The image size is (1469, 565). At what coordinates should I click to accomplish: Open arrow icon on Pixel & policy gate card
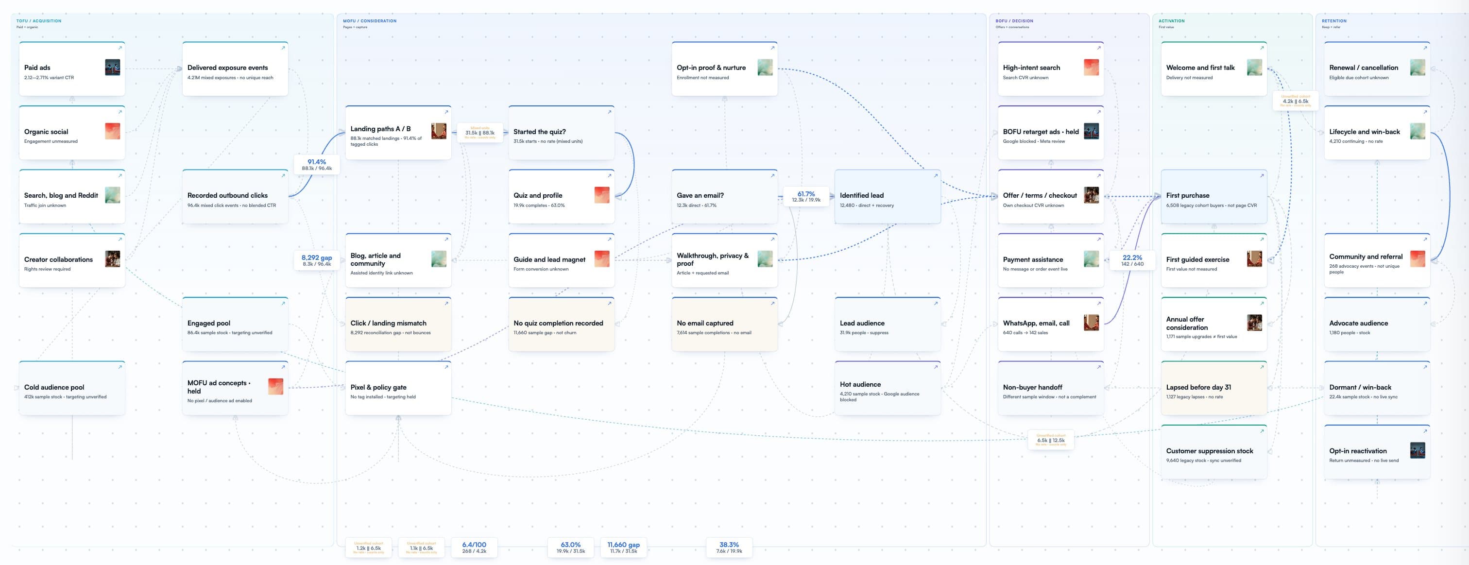point(446,367)
